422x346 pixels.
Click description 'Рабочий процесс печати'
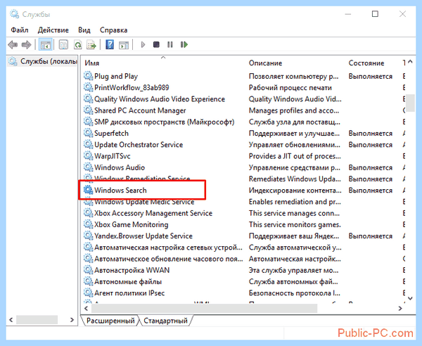pyautogui.click(x=290, y=88)
